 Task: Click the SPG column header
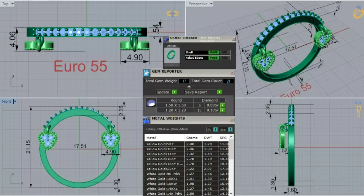(x=223, y=138)
